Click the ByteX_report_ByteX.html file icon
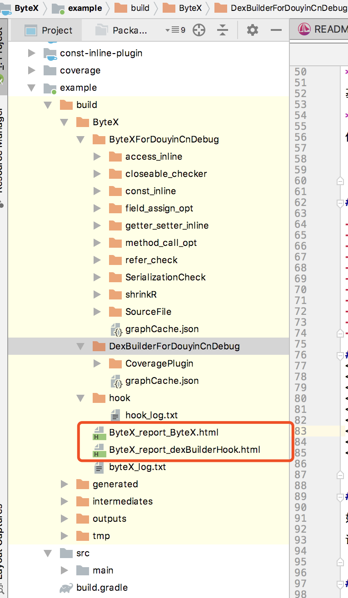 [99, 433]
